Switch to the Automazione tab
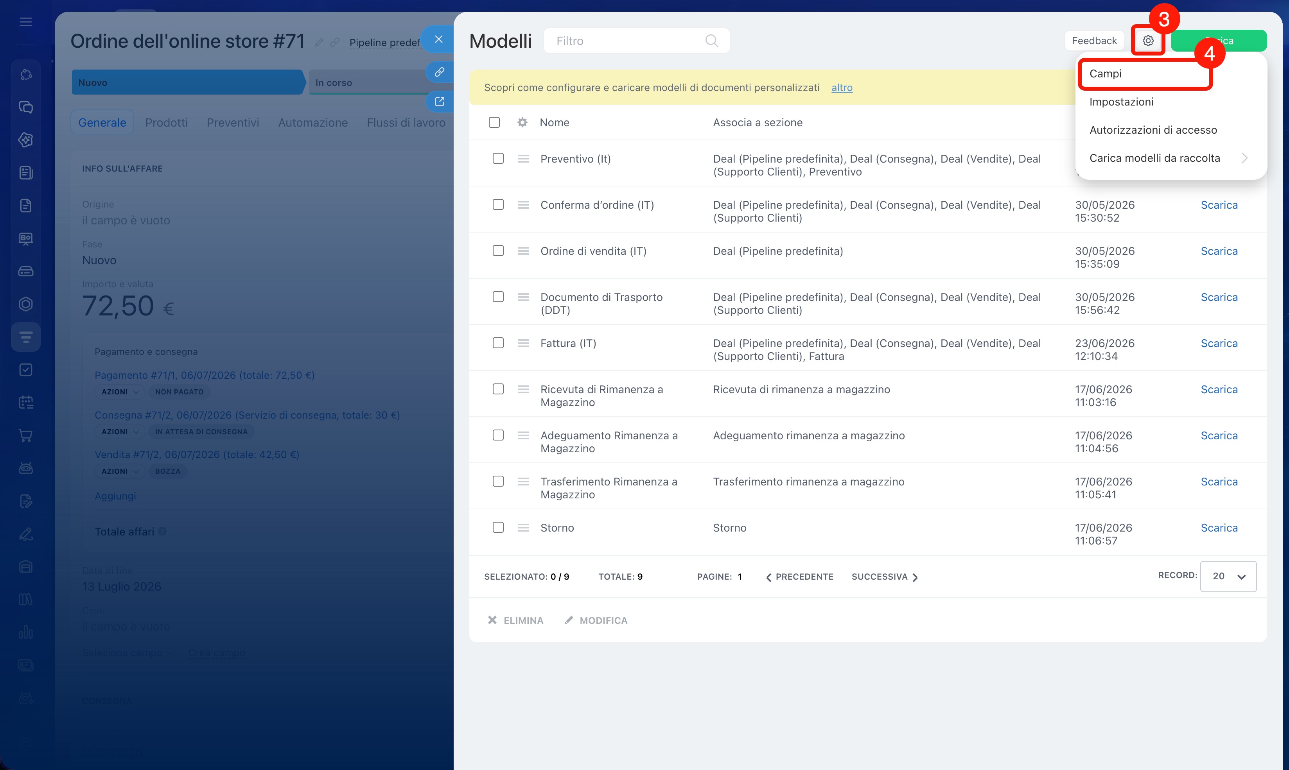The height and width of the screenshot is (770, 1289). click(x=312, y=122)
